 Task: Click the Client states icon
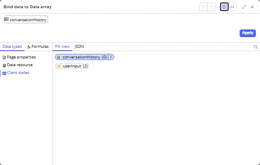(4, 73)
